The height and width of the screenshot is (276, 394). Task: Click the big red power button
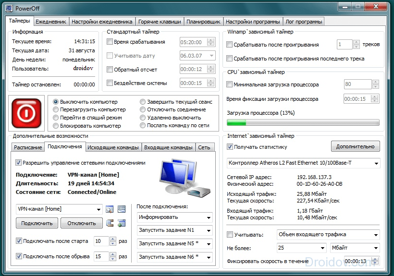click(x=26, y=113)
